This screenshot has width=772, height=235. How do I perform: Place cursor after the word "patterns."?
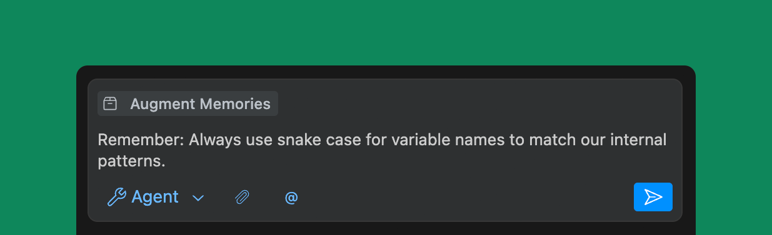(x=166, y=161)
